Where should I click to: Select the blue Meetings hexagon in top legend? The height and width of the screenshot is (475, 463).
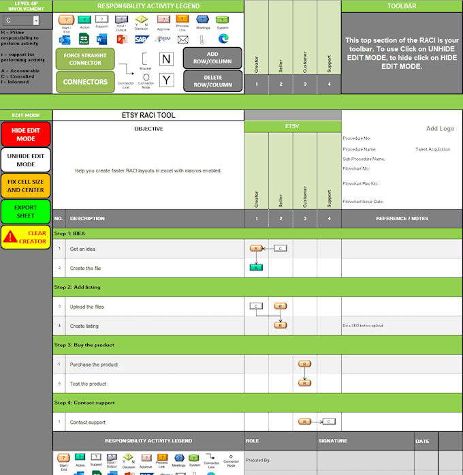click(202, 19)
